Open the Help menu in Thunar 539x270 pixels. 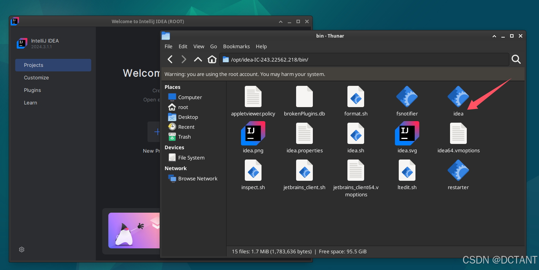261,46
